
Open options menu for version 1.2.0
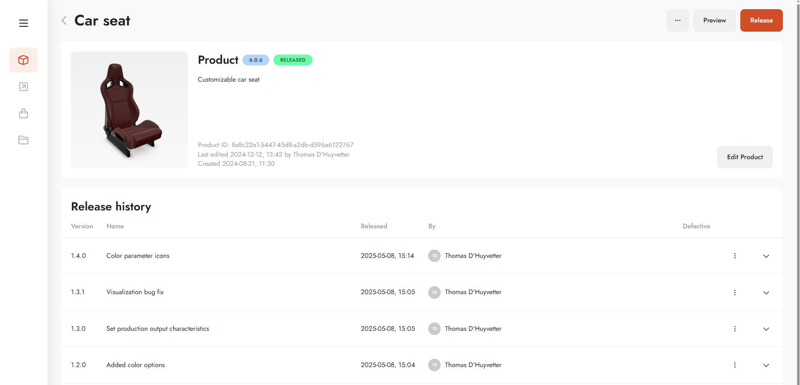tap(734, 365)
